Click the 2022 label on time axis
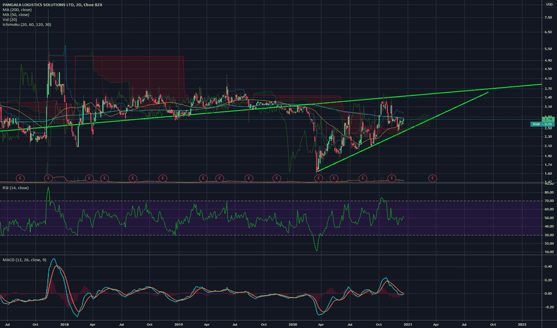This screenshot has height=328, width=557. click(522, 324)
